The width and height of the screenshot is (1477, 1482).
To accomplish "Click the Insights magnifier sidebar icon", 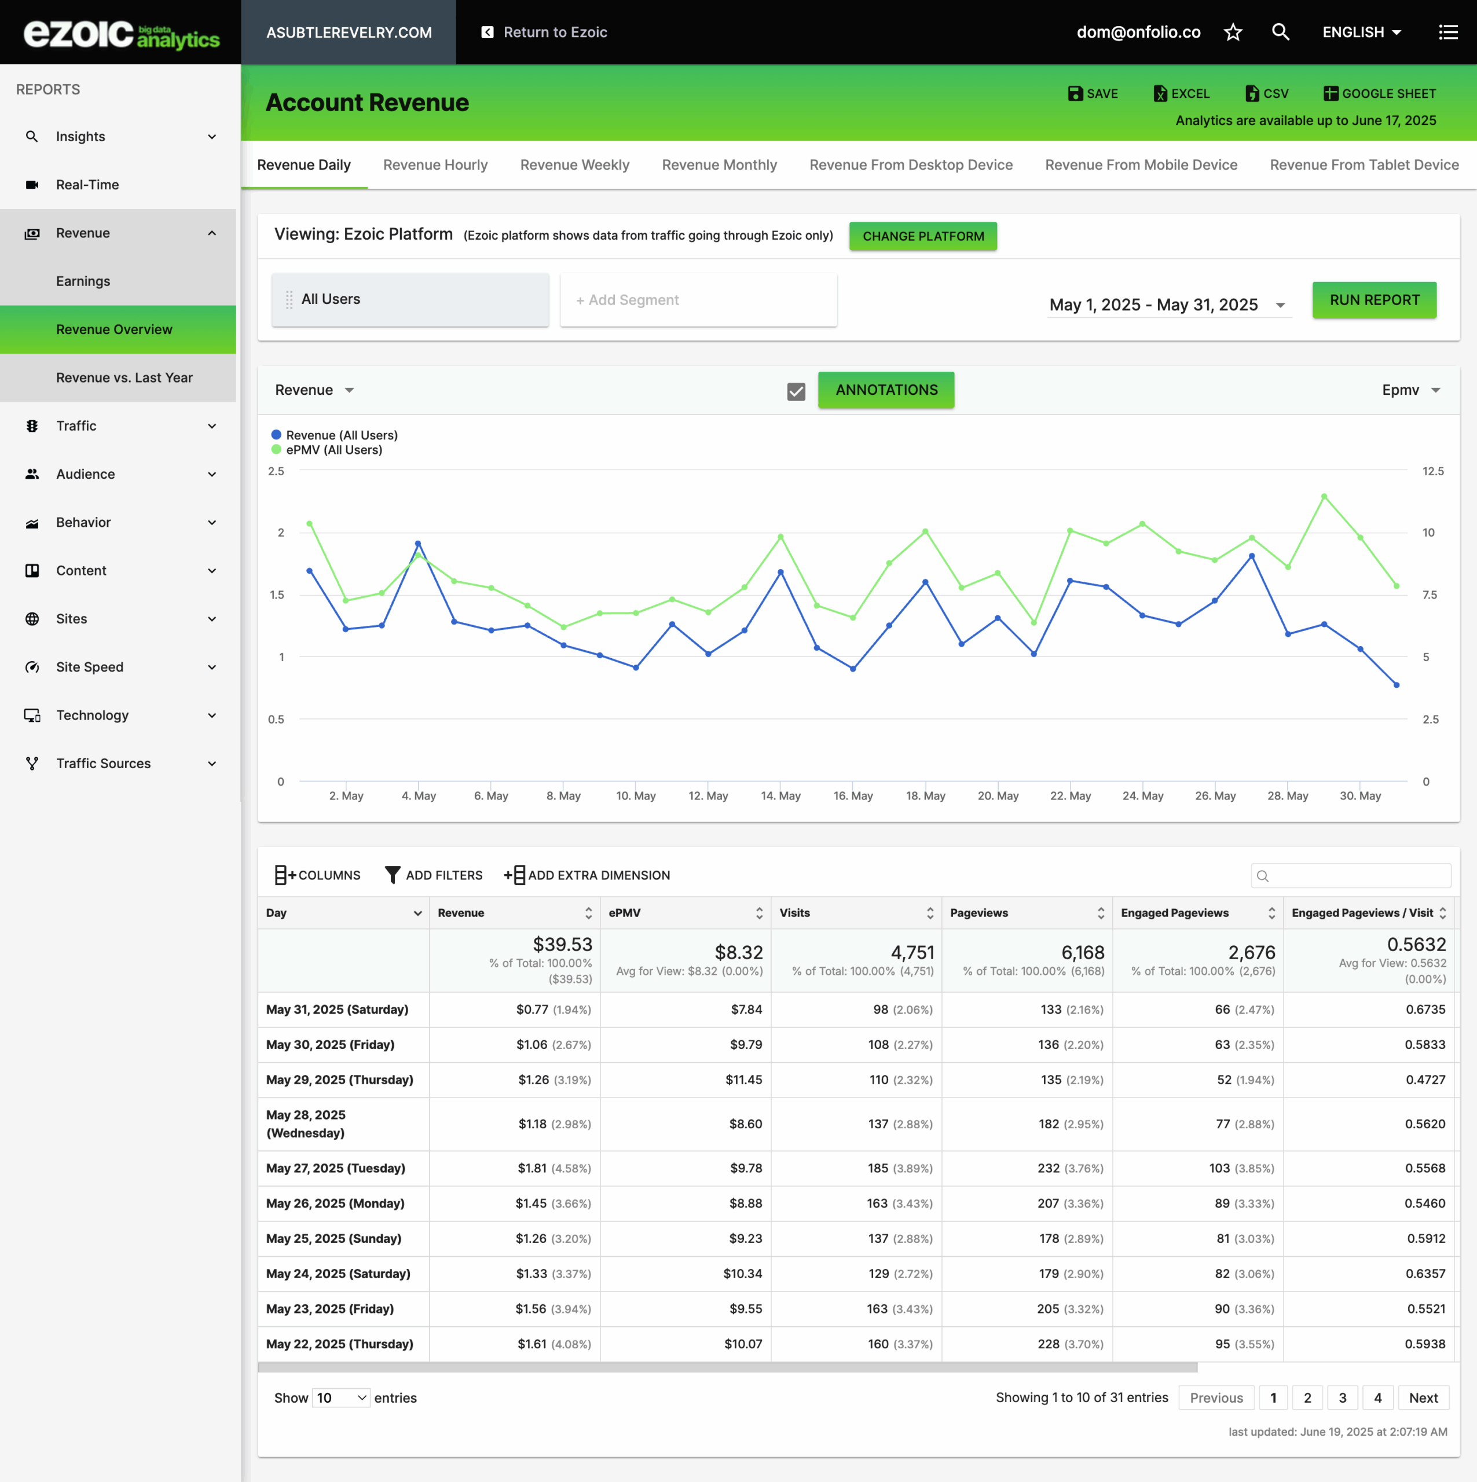I will tap(31, 137).
